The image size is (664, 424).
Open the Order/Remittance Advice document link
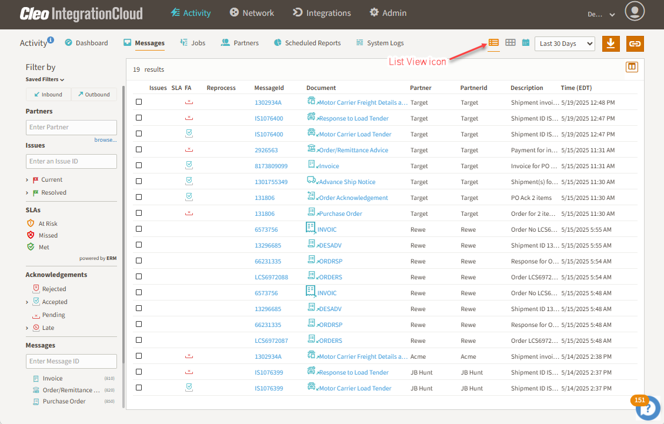click(x=353, y=150)
